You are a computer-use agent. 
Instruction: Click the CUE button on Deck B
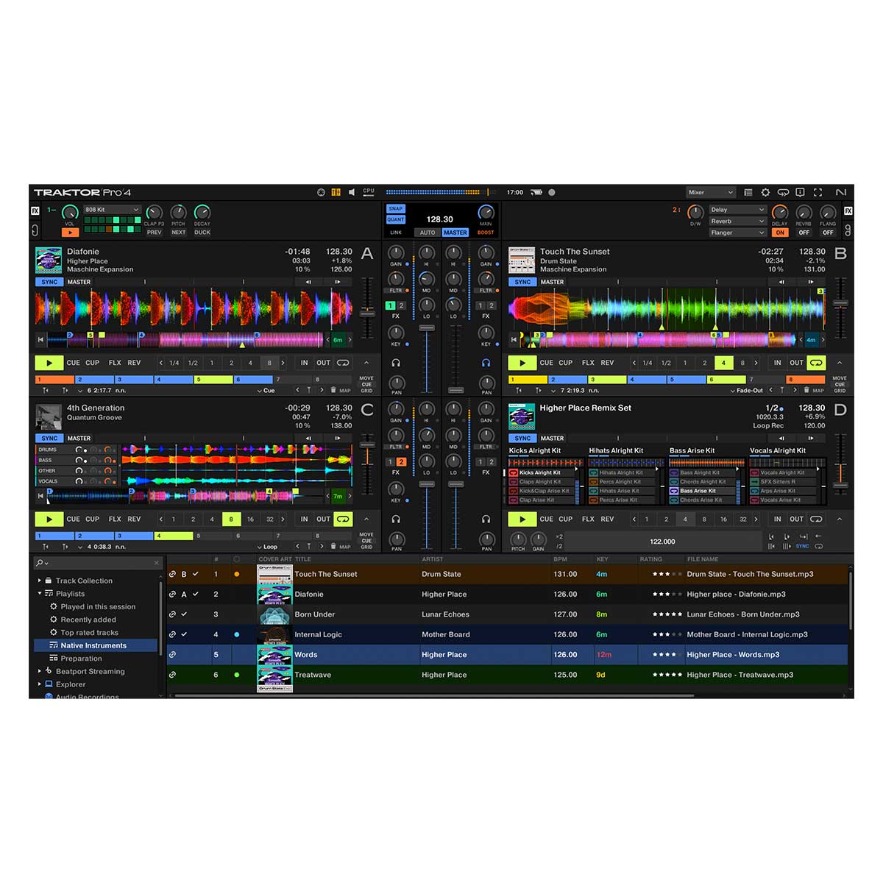546,362
